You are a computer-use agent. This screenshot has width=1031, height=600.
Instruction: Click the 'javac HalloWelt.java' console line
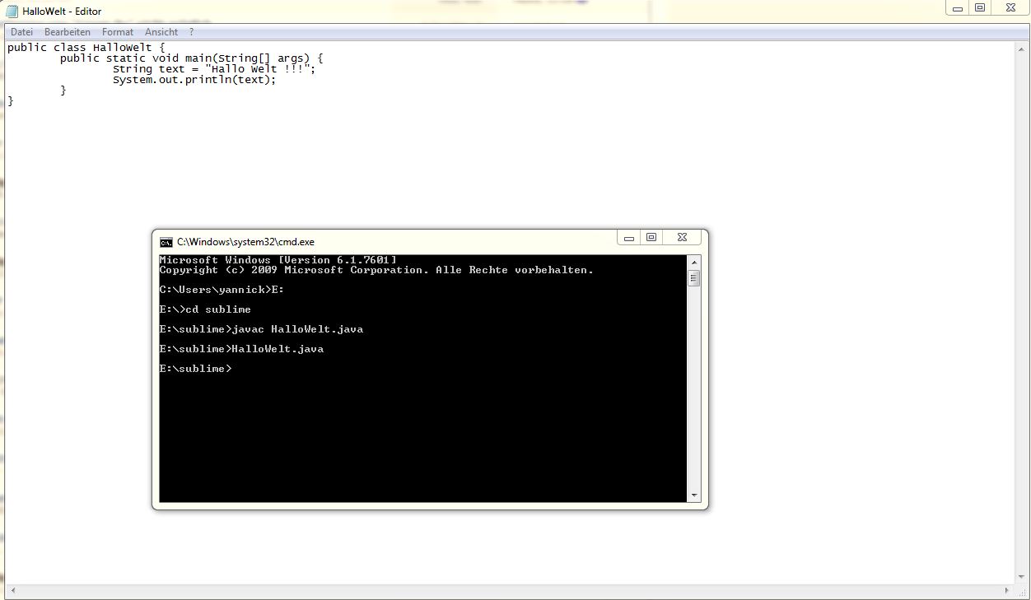[261, 329]
